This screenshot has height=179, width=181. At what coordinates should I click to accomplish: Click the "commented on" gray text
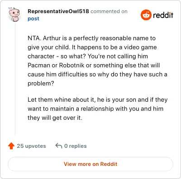109,11
